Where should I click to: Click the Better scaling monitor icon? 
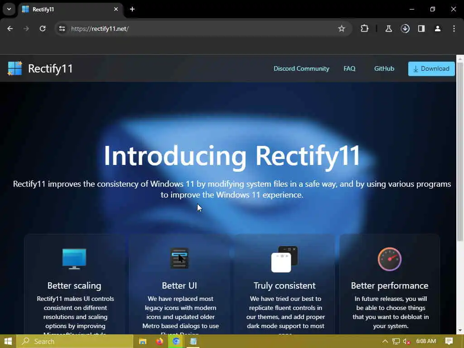coord(74,259)
